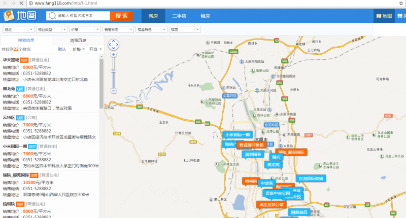Click the 东润国际商铺 map marker

(x=311, y=178)
